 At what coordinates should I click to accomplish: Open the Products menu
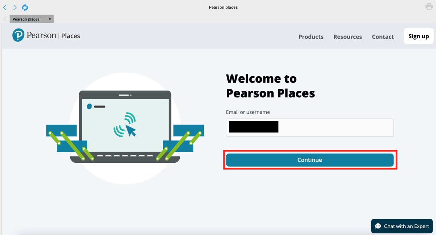(x=311, y=37)
